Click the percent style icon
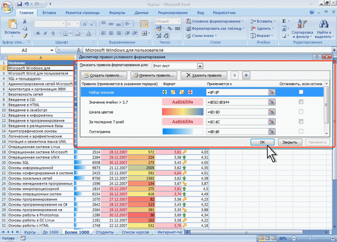337x242 pixels. click(x=170, y=28)
